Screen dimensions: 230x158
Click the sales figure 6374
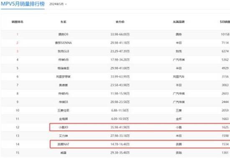(225, 51)
